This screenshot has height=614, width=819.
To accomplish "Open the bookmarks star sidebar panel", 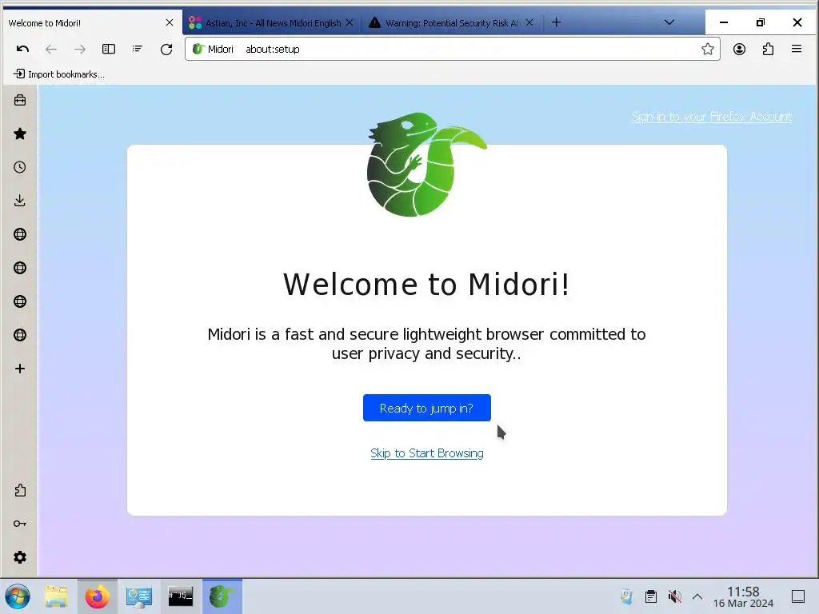I will pyautogui.click(x=20, y=134).
